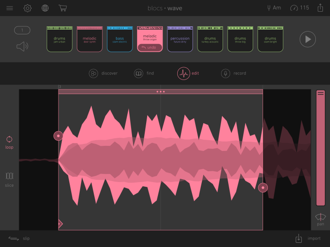Select the scene number 1 pill
The height and width of the screenshot is (247, 330).
(22, 30)
